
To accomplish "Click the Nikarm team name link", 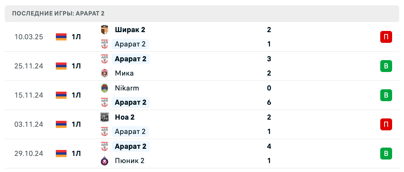I will (x=127, y=88).
